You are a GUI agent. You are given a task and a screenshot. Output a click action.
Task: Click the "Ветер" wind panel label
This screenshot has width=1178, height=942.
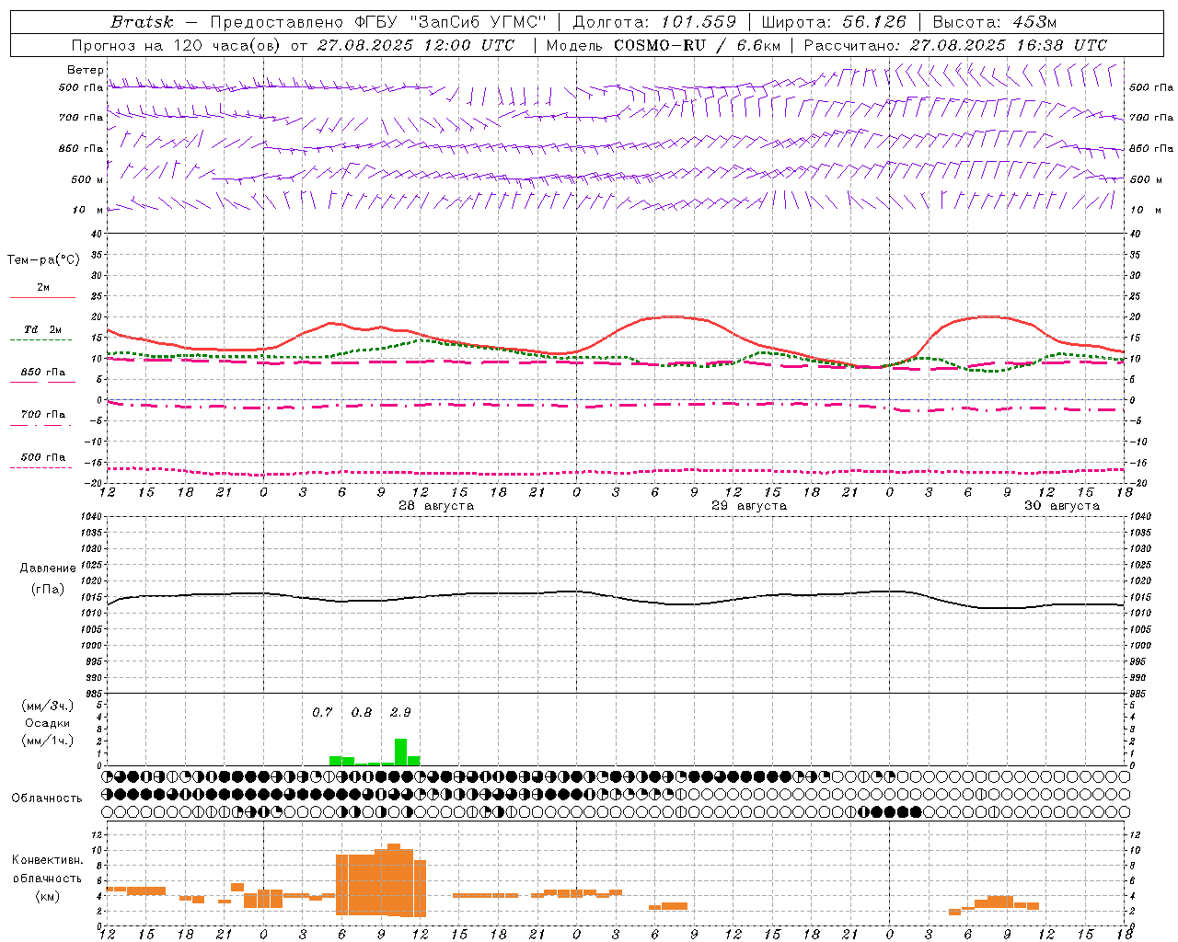[x=86, y=70]
